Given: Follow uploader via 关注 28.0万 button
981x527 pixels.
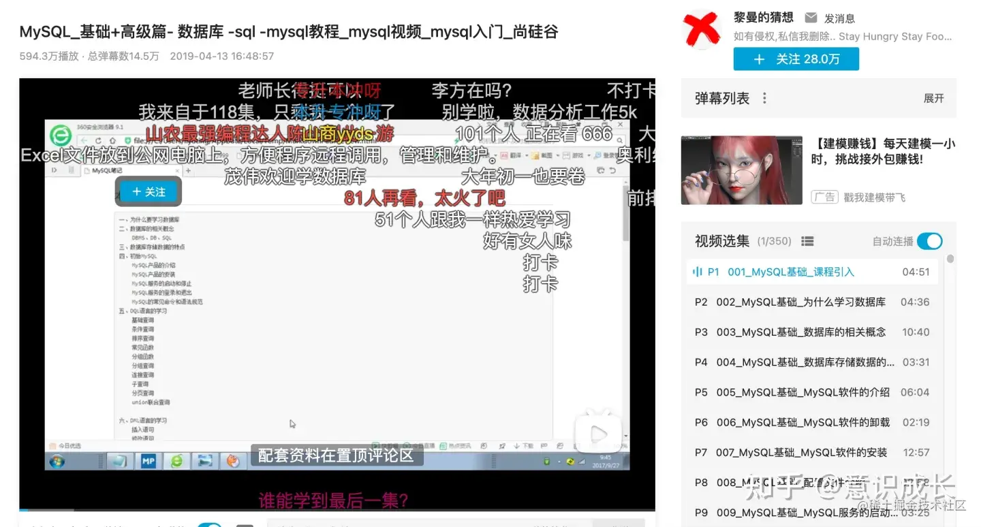Looking at the screenshot, I should pos(796,59).
